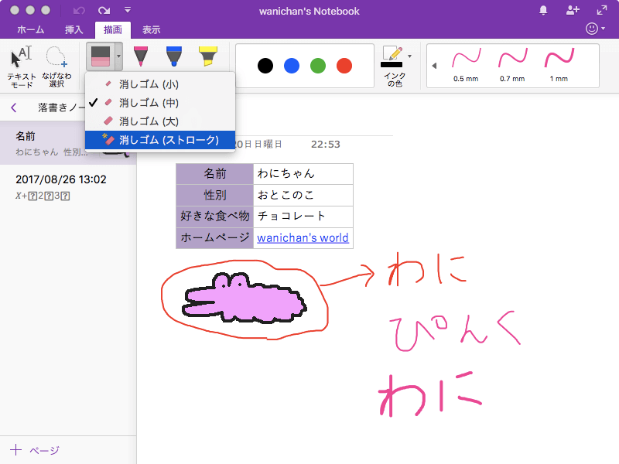Screen dimensions: 619x464
Task: Click the pink crocodile drawing
Action: click(244, 298)
